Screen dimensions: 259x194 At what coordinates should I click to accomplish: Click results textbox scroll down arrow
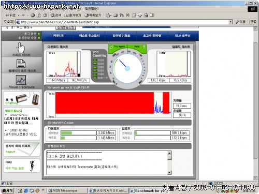coord(169,172)
